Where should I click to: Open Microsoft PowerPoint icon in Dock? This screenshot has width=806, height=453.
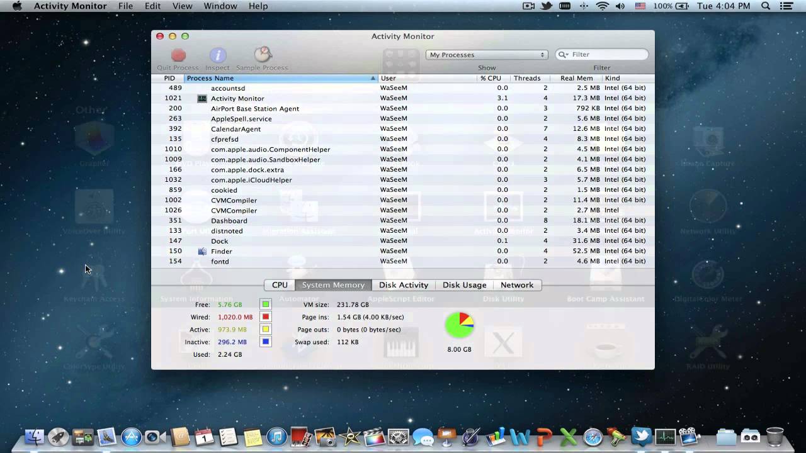pyautogui.click(x=544, y=437)
